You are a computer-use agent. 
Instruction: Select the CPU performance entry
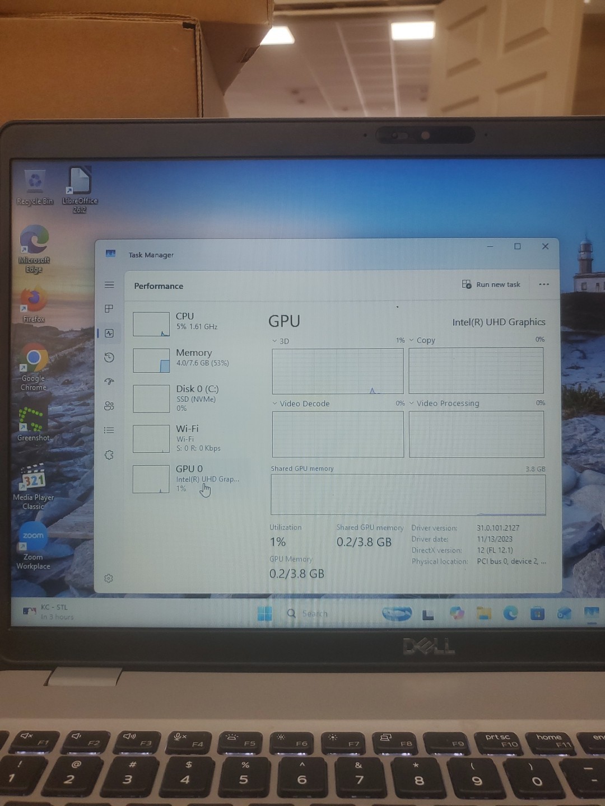pyautogui.click(x=188, y=323)
